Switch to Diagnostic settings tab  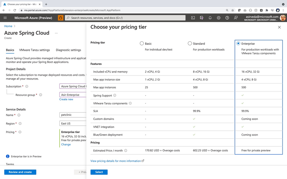click(68, 50)
